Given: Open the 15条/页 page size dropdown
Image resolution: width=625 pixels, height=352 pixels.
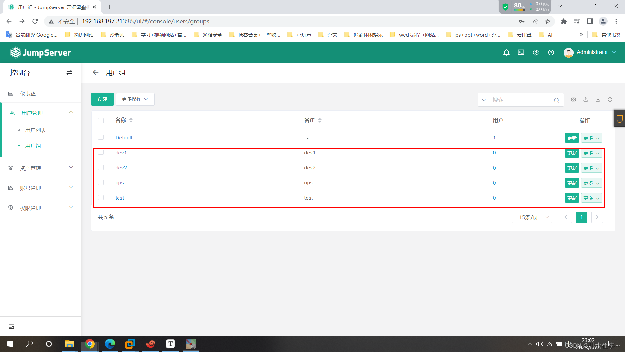Looking at the screenshot, I should (x=532, y=217).
